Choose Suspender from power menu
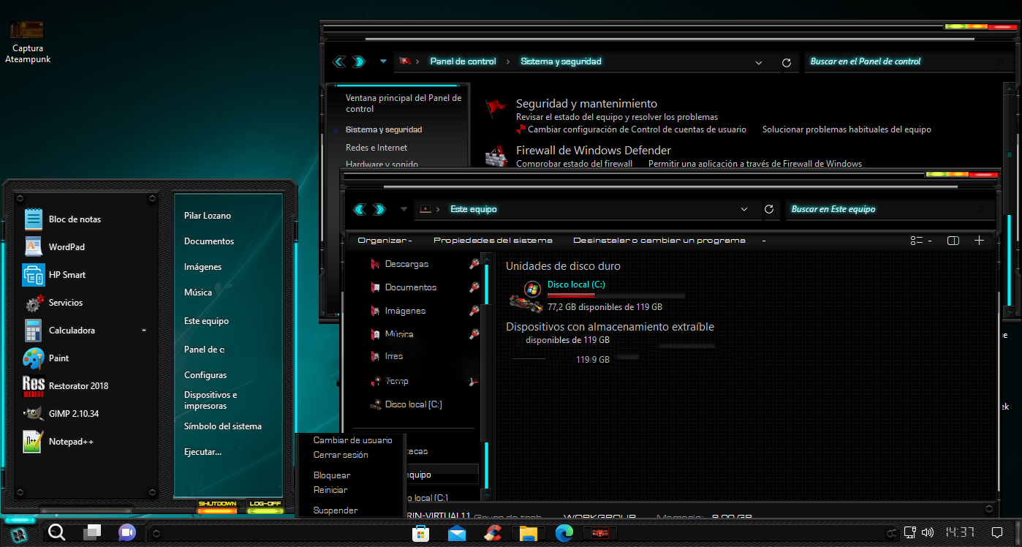Viewport: 1022px width, 547px height. point(336,510)
